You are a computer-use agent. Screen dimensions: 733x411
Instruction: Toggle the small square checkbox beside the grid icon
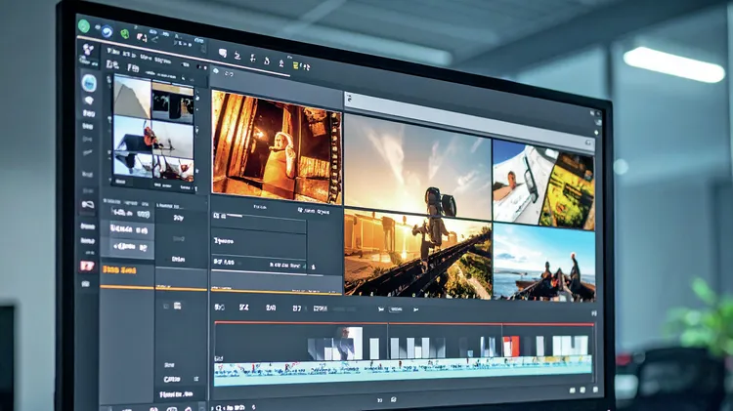166,306
